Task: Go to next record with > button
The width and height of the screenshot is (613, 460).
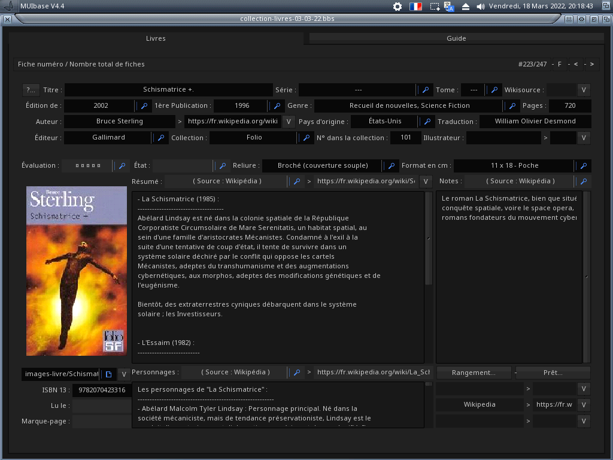Action: [x=592, y=64]
